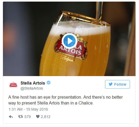The image size is (139, 127).
Task: Click the Follow button
Action: click(118, 84)
